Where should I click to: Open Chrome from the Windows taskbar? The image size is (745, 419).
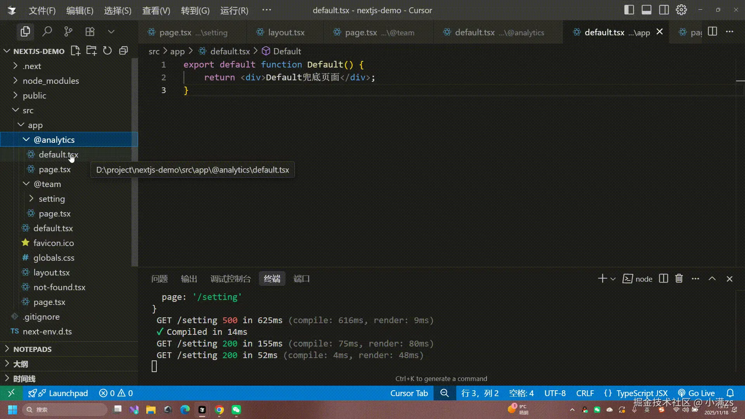219,410
